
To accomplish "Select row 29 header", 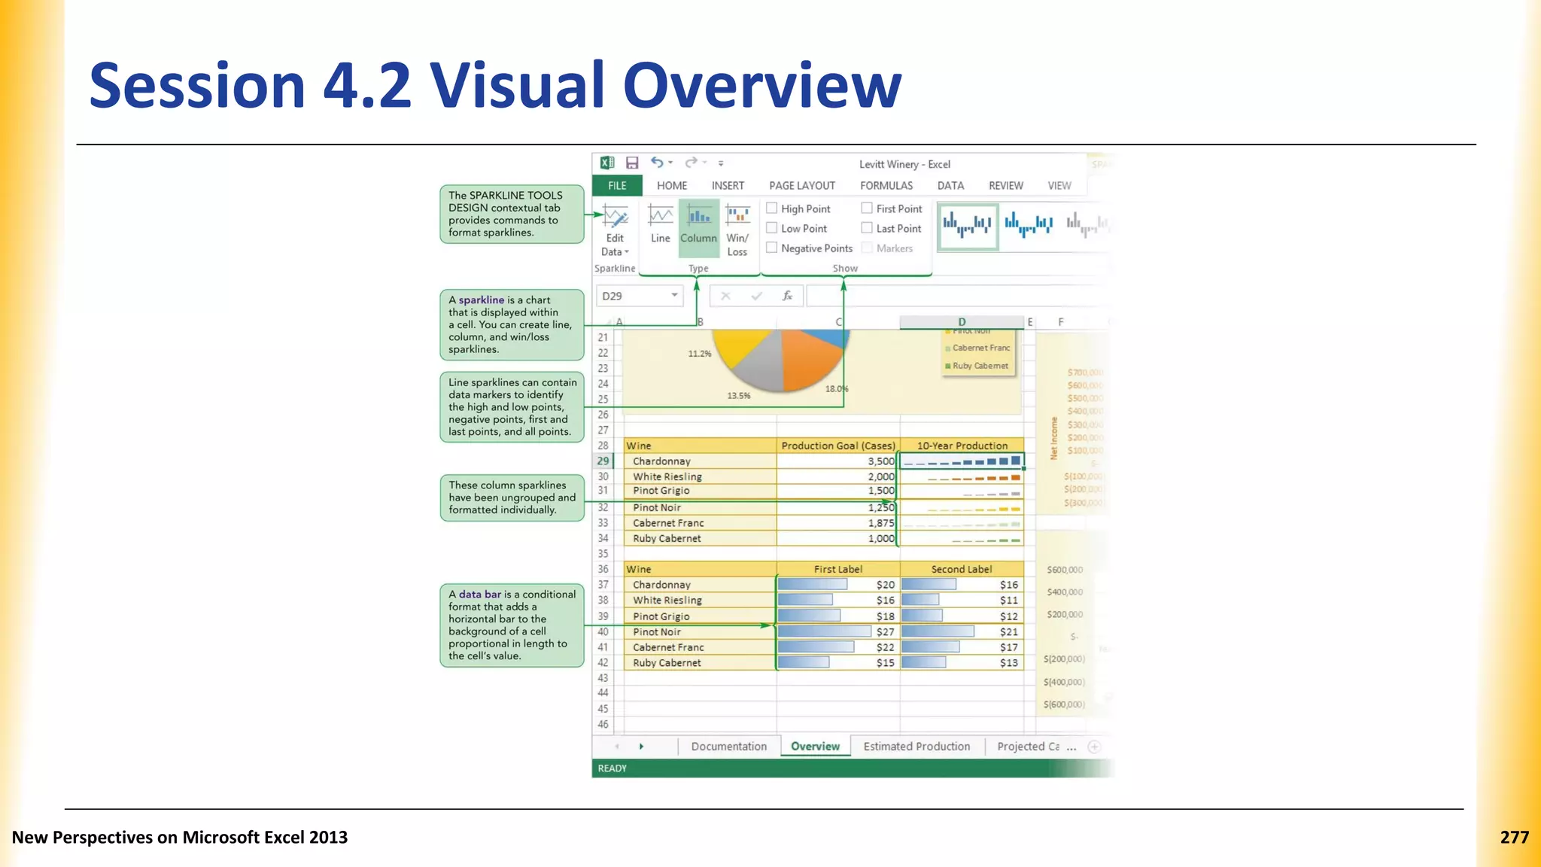I will [603, 461].
